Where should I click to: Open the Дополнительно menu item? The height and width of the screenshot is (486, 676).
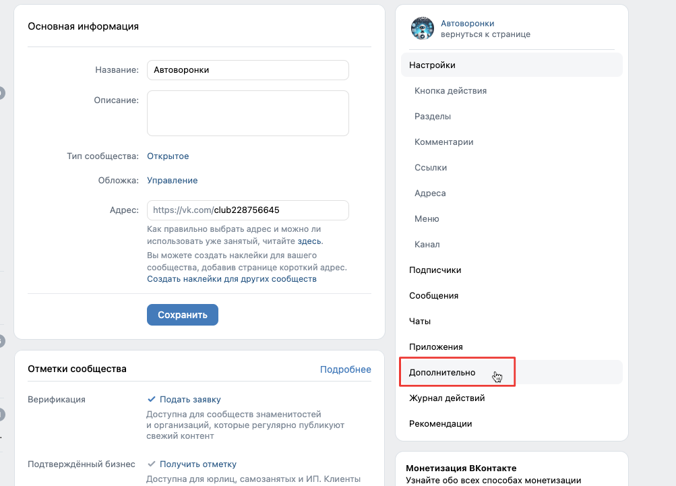(442, 372)
